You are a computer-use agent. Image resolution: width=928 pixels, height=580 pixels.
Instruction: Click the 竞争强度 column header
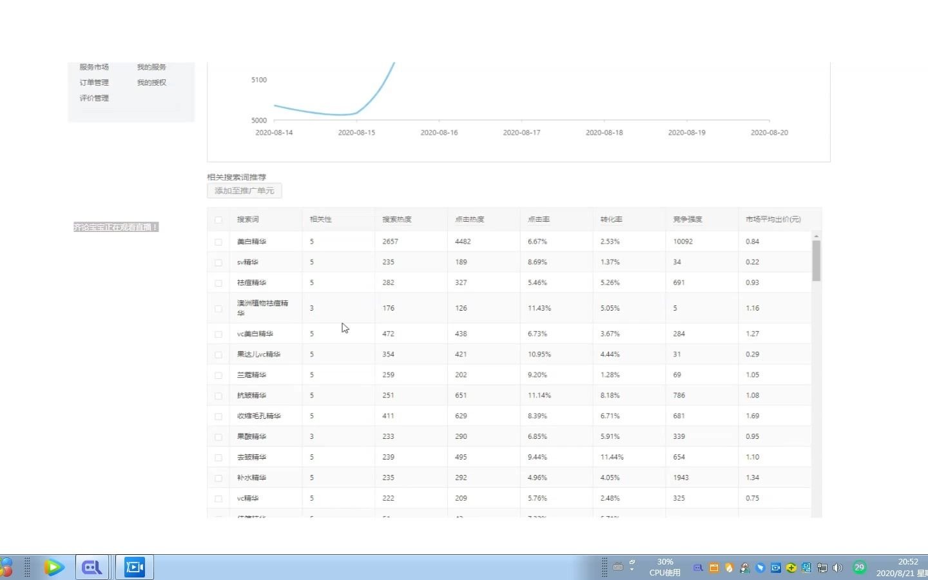tap(688, 220)
